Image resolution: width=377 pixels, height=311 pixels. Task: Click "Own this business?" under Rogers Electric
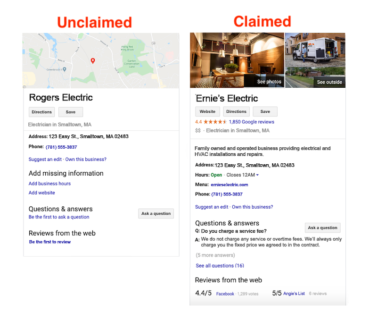[x=85, y=159]
